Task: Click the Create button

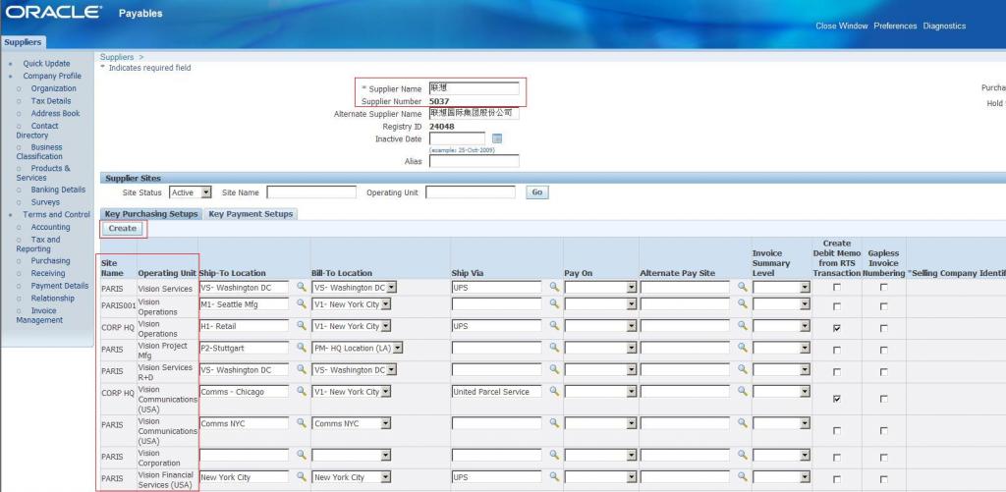Action: coord(123,229)
